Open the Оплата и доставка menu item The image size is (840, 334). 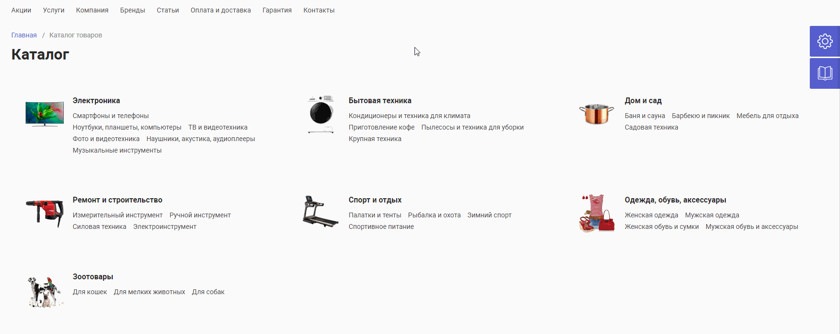click(221, 10)
